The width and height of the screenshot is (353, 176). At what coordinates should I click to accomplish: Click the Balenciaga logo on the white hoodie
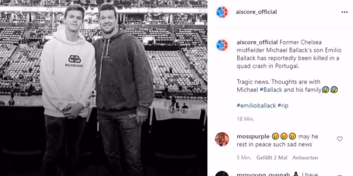coord(74,61)
